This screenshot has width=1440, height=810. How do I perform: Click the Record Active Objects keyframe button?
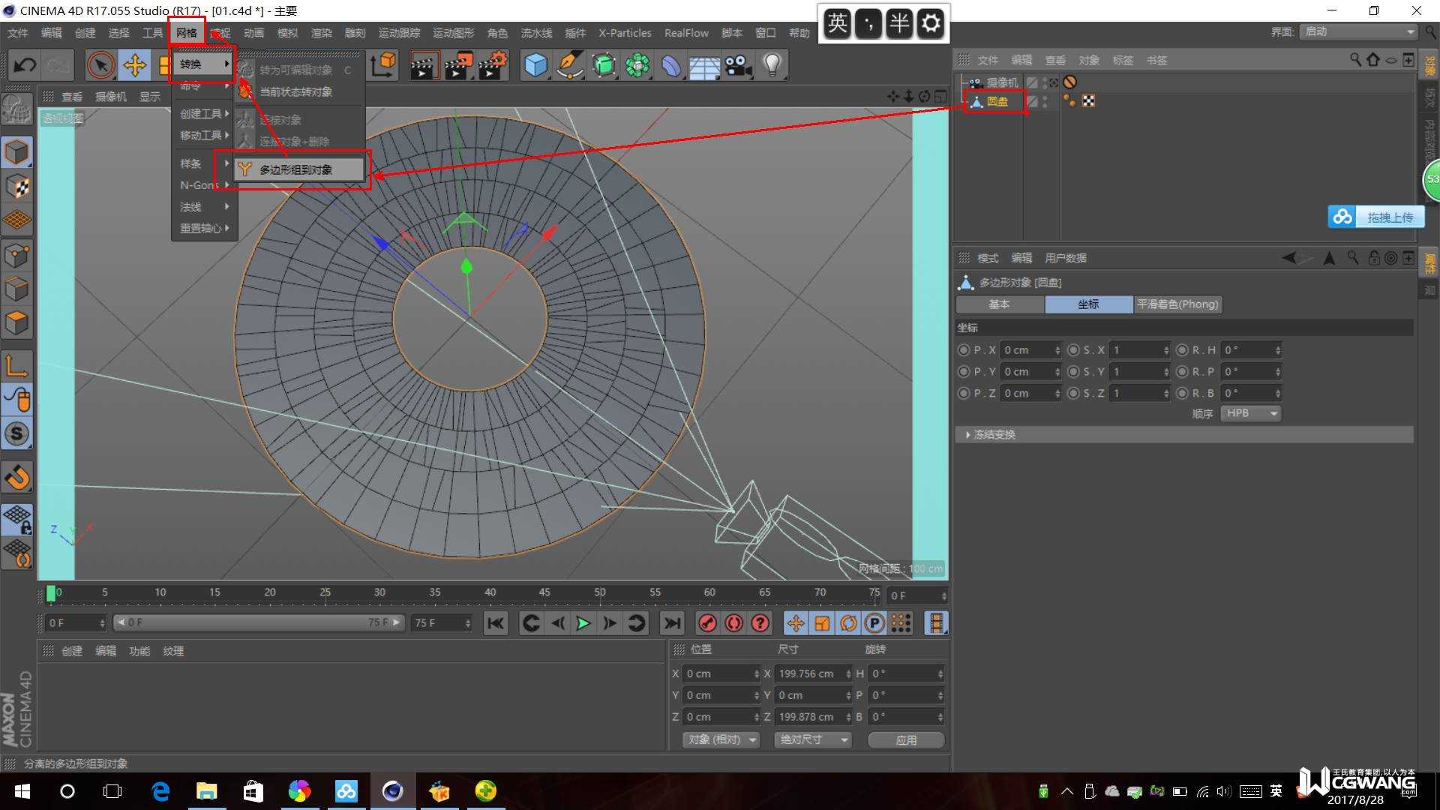click(707, 623)
